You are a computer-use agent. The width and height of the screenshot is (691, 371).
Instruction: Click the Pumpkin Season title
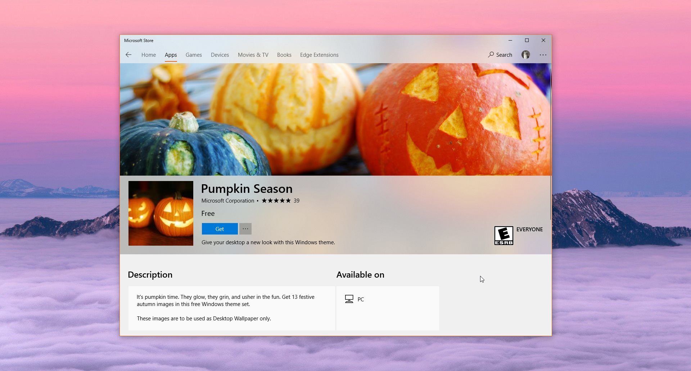[x=247, y=189]
